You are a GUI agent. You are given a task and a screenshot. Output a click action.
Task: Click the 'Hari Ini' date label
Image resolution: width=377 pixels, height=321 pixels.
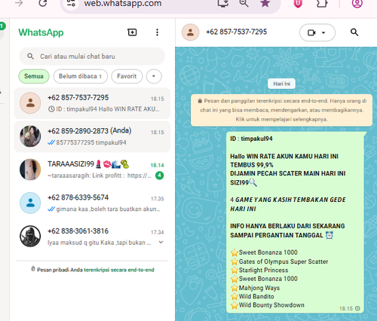click(281, 84)
